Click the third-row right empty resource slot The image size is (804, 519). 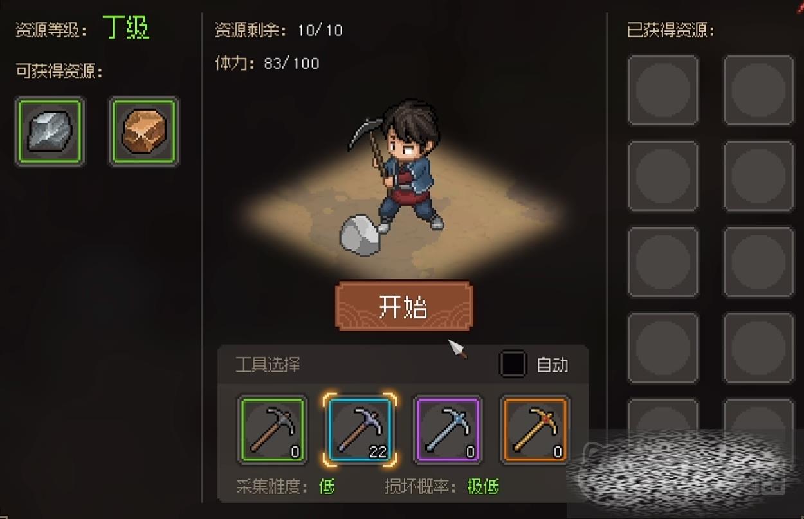pos(758,262)
